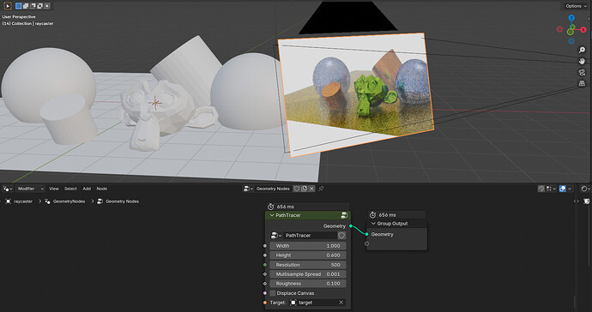Toggle the pin node tree icon

321,189
